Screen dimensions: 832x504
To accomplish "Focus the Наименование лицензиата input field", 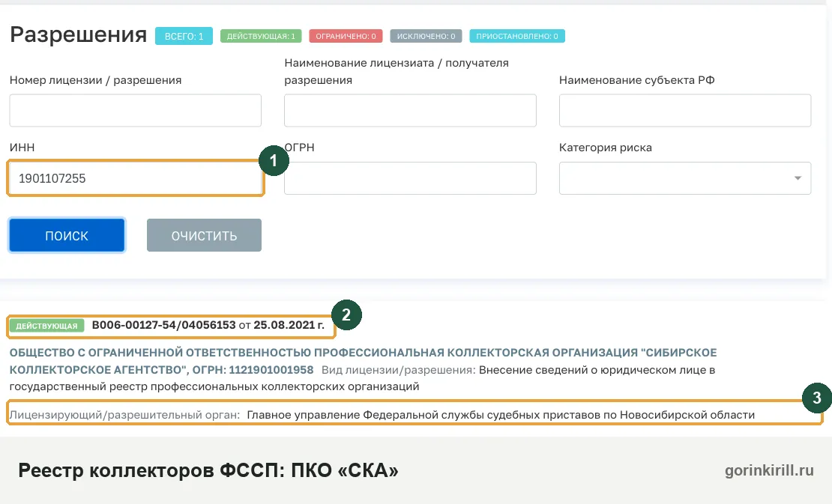I will pos(410,110).
